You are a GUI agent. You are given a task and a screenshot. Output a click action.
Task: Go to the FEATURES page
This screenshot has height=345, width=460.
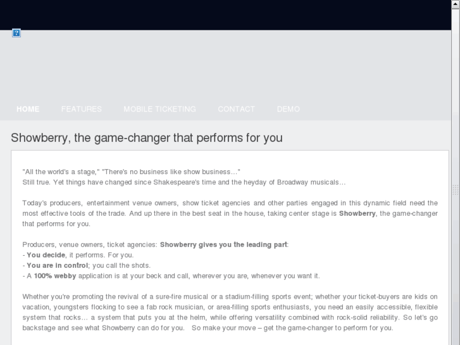tap(82, 110)
